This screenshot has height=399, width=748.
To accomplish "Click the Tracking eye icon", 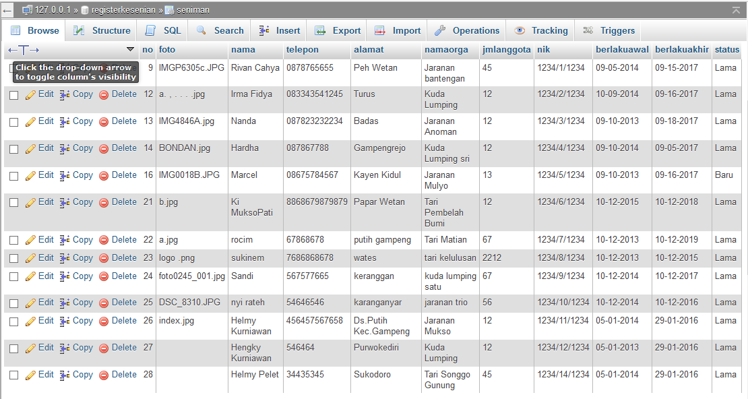I will point(520,30).
